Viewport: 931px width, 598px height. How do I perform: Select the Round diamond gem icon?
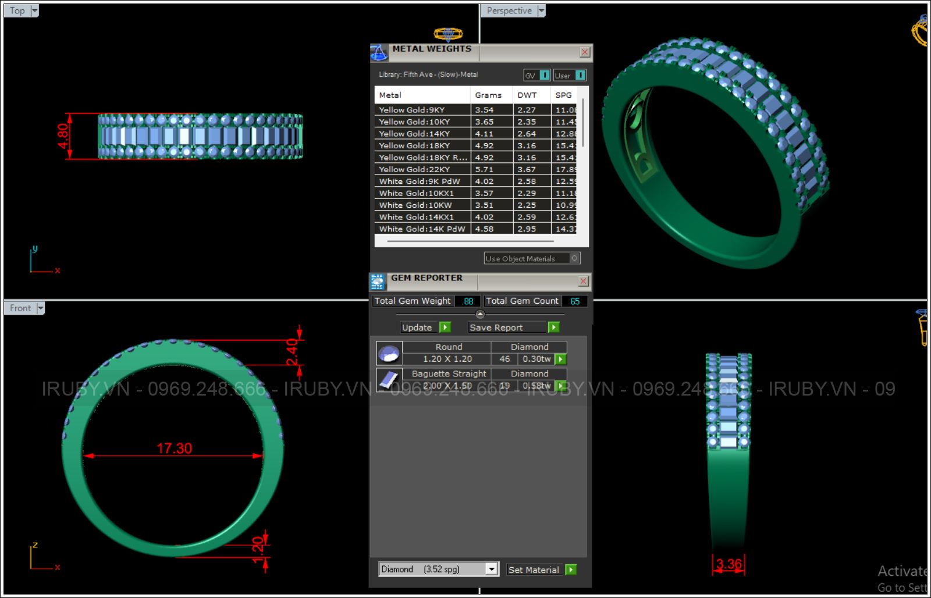point(388,353)
